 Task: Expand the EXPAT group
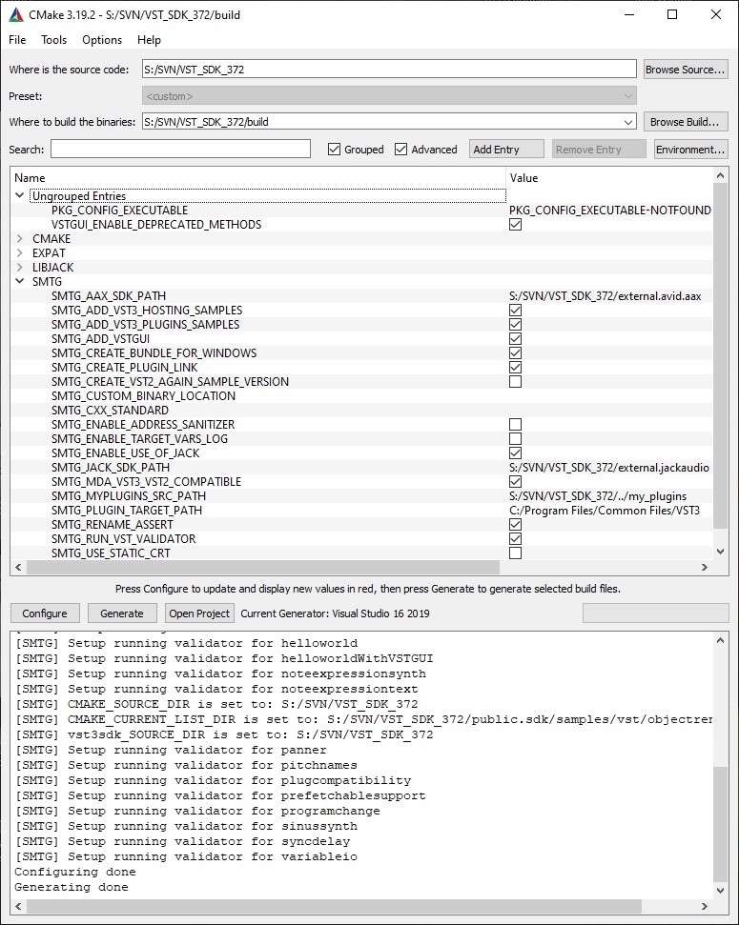point(19,252)
